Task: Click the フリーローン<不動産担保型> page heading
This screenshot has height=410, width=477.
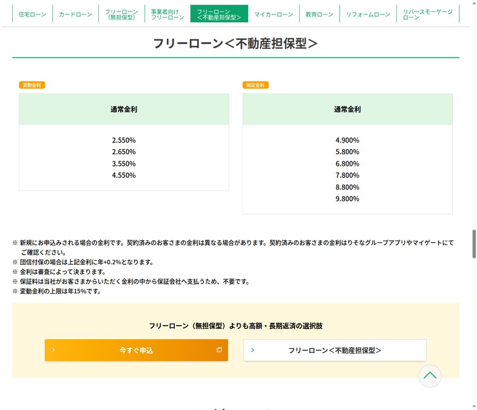Action: pyautogui.click(x=236, y=43)
